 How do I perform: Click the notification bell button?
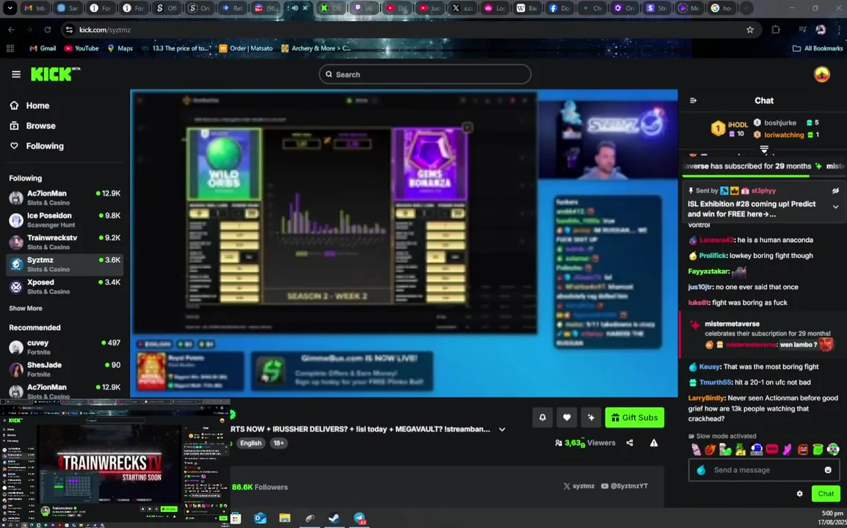pyautogui.click(x=542, y=417)
